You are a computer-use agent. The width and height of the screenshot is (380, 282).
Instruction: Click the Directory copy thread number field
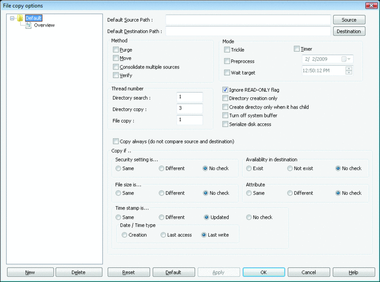click(x=189, y=108)
